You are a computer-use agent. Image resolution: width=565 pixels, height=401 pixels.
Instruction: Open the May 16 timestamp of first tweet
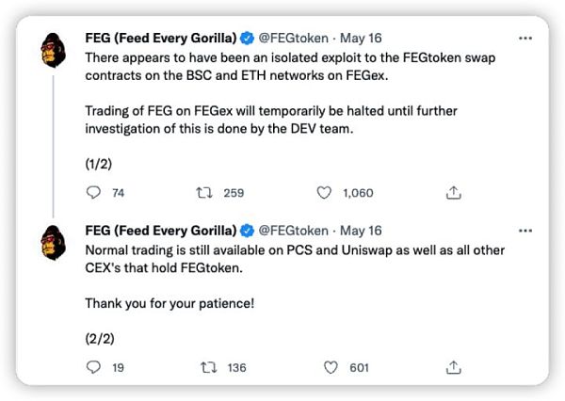pyautogui.click(x=362, y=40)
